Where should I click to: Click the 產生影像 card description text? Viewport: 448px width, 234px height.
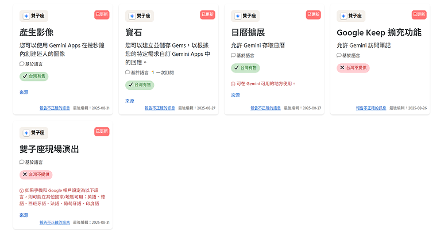tap(62, 49)
